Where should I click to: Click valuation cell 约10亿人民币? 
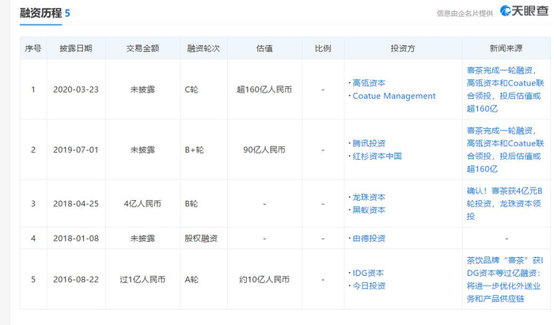click(x=264, y=279)
